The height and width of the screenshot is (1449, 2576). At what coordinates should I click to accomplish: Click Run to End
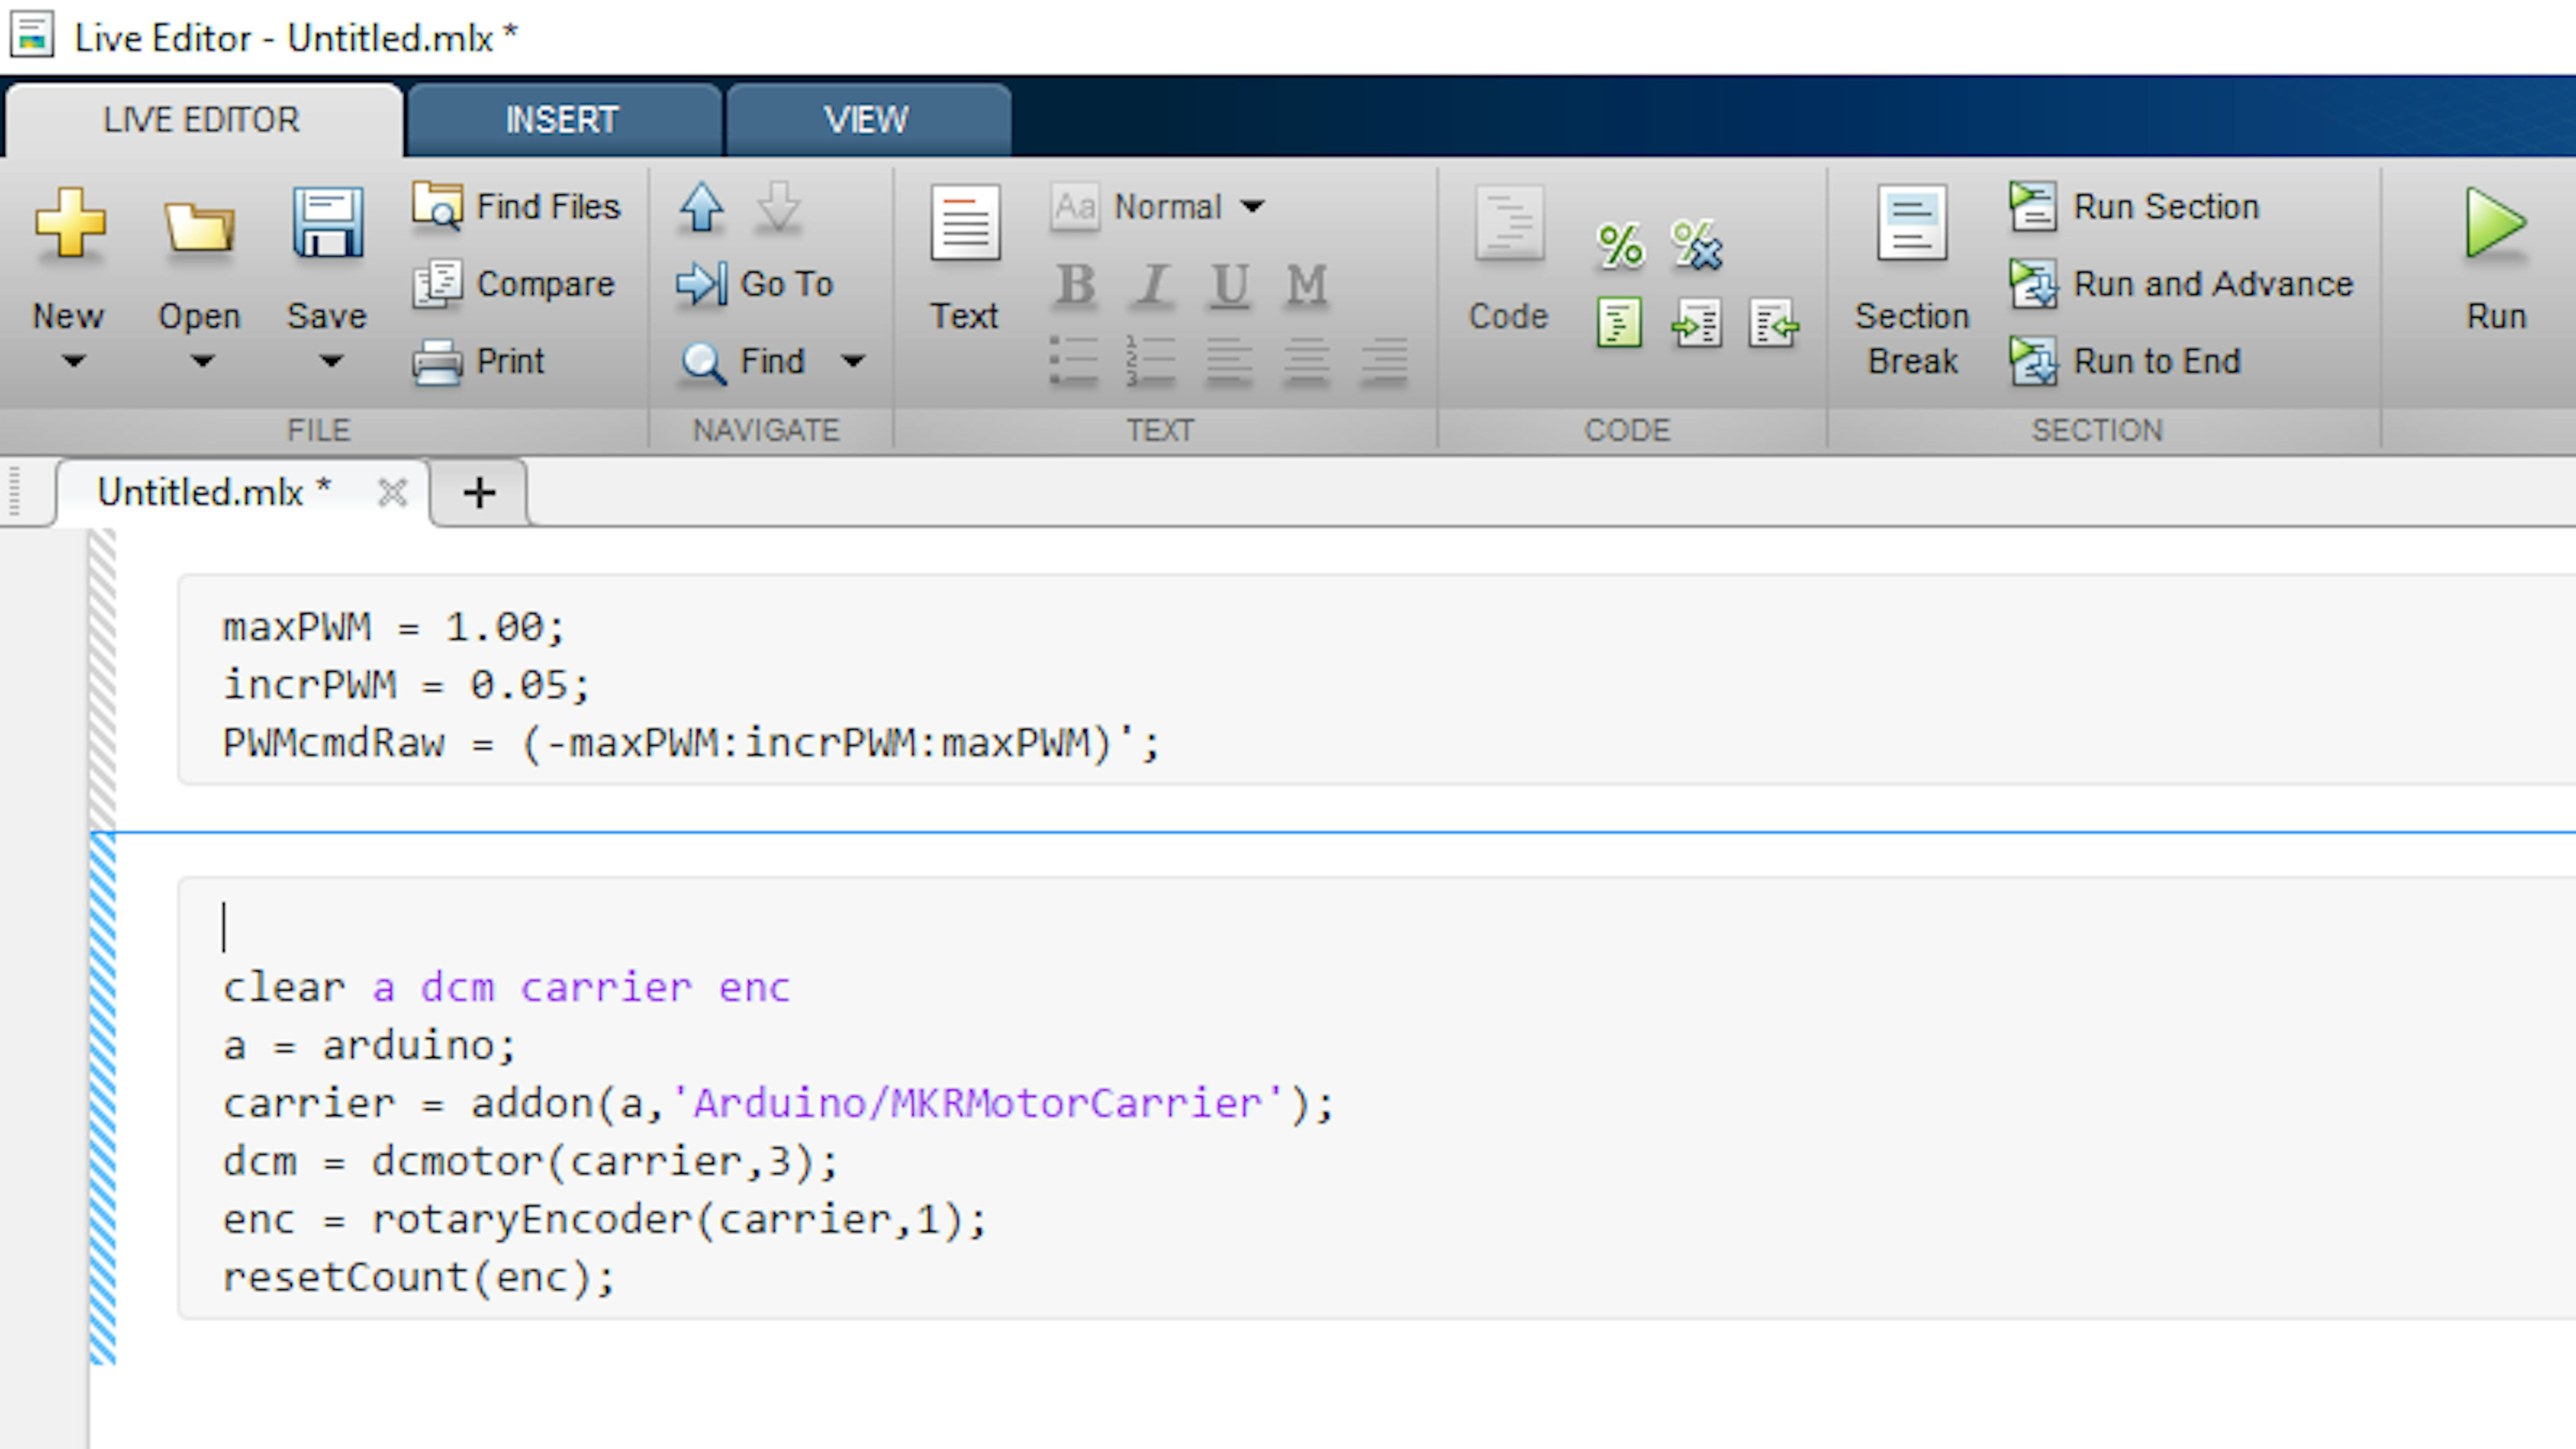click(x=2125, y=361)
